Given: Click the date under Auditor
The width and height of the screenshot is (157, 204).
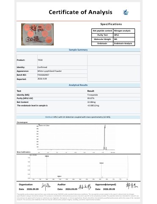Looking at the screenshot, I should 71,189.
